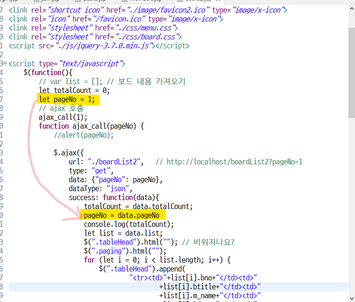Click the '// 비워지나요?' comment
Screen dimensions: 355x302
click(x=208, y=242)
